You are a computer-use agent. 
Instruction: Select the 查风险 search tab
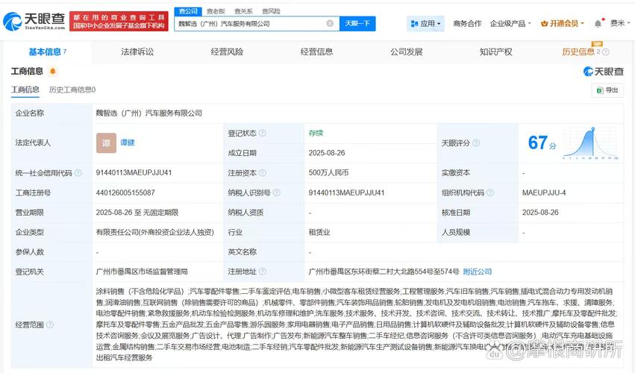coord(271,11)
